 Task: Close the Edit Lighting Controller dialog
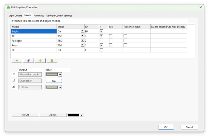200,7
